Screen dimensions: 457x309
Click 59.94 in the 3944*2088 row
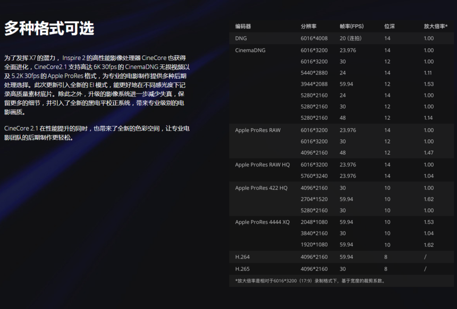pyautogui.click(x=346, y=84)
